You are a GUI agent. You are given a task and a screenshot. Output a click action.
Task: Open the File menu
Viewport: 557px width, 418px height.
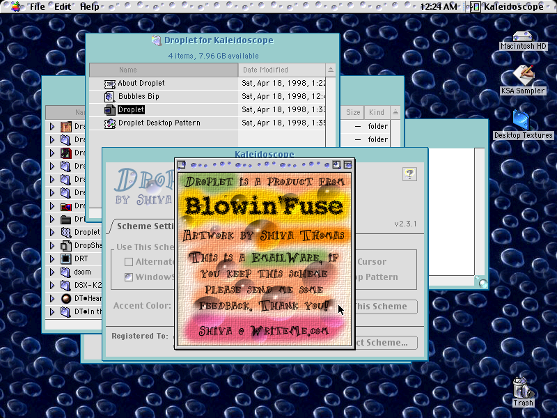[x=37, y=6]
